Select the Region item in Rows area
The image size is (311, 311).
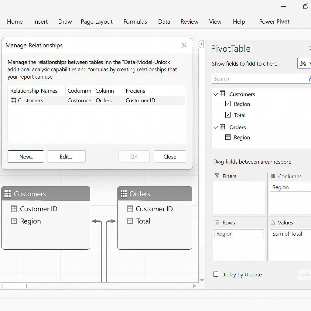(239, 234)
